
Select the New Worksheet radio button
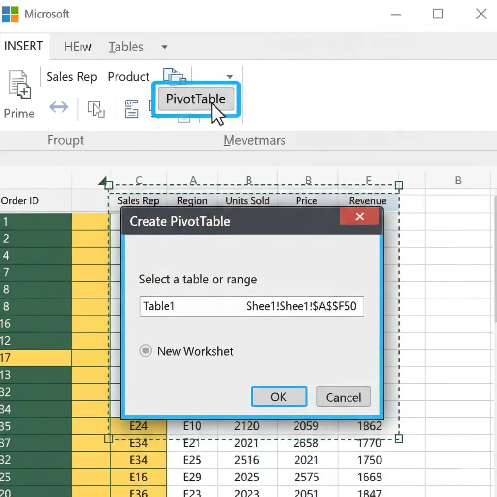(145, 351)
